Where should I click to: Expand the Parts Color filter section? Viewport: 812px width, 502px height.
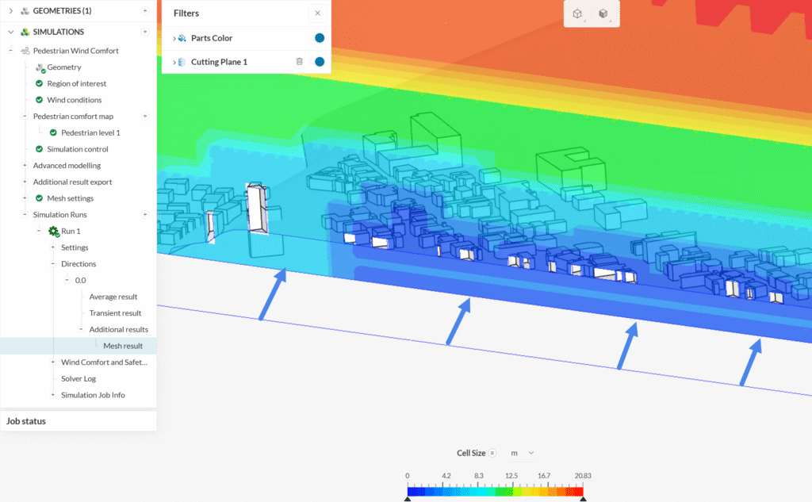pyautogui.click(x=174, y=38)
